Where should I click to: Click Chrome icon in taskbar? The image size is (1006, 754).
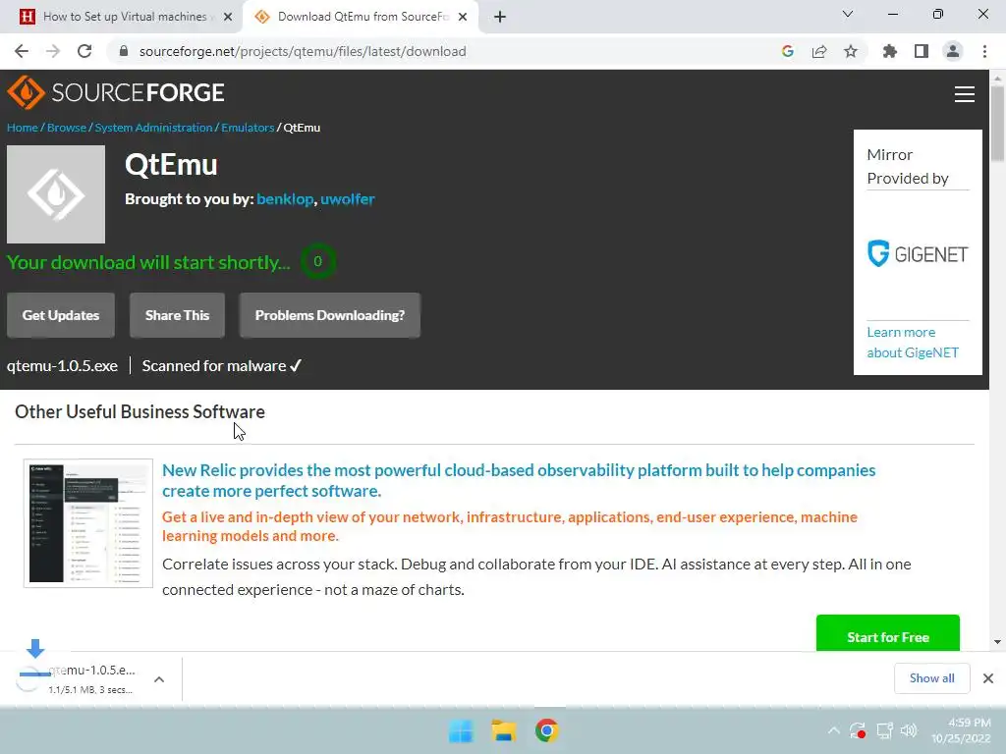546,730
